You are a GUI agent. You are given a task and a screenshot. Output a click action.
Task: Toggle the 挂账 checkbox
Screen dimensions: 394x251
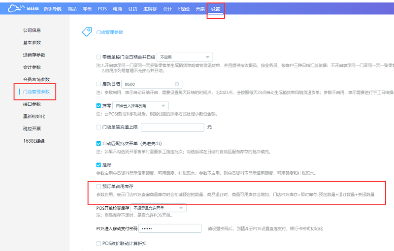(98, 165)
